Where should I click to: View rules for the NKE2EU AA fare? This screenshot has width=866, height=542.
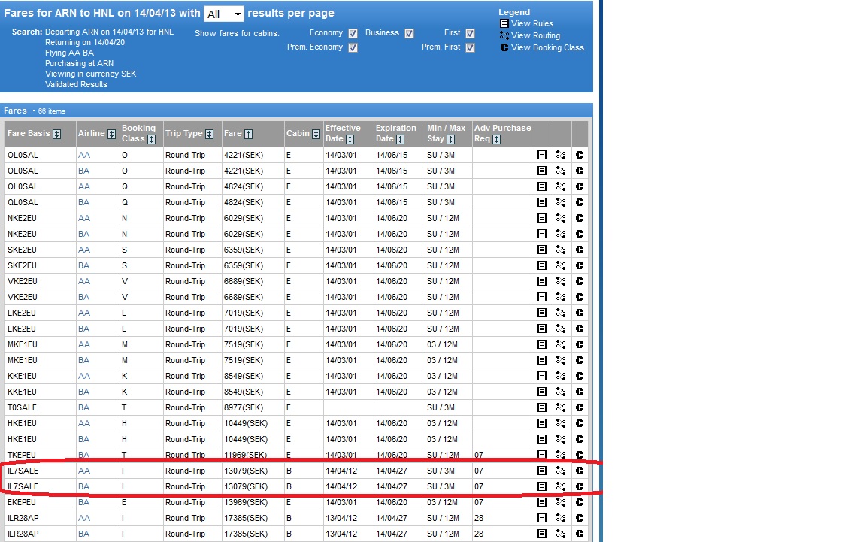point(542,218)
